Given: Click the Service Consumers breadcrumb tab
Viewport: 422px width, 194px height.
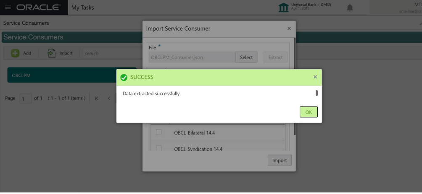Looking at the screenshot, I should click(x=26, y=23).
